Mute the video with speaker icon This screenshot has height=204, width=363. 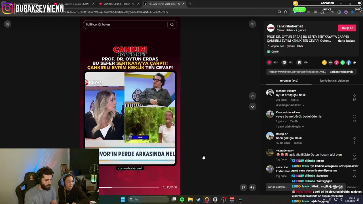pos(252,187)
